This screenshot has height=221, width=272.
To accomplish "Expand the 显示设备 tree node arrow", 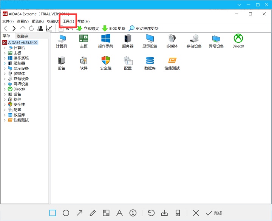I will click(5, 68).
